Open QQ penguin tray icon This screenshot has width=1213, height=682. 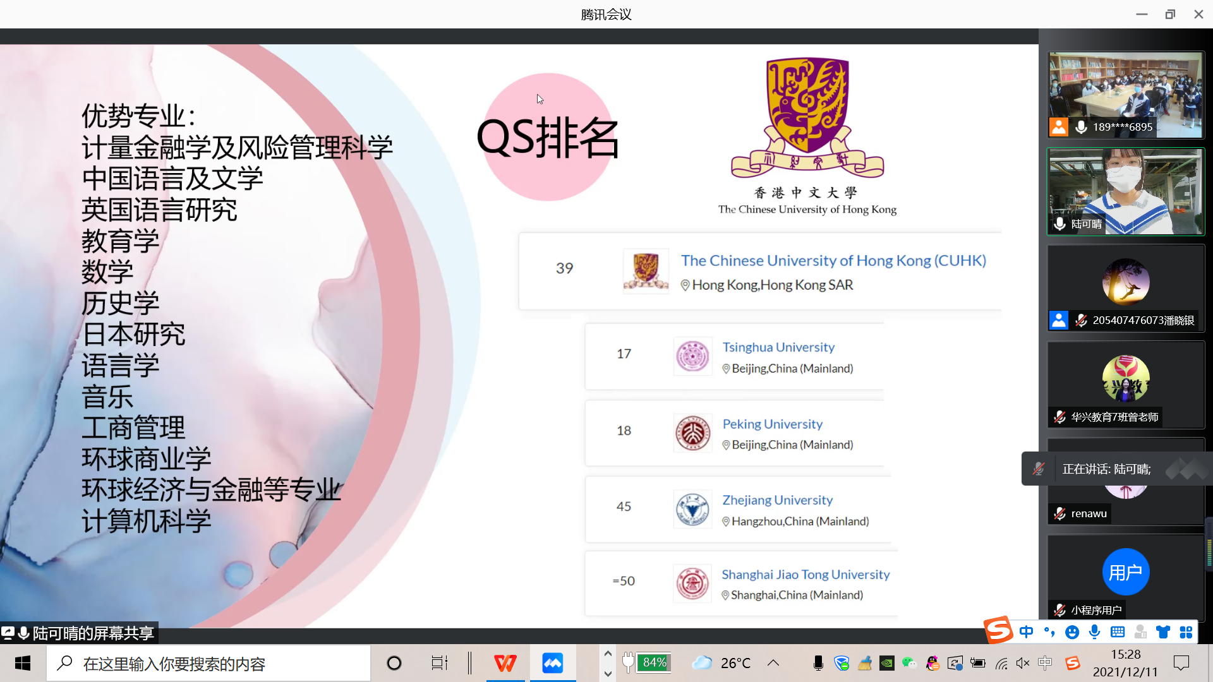932,663
